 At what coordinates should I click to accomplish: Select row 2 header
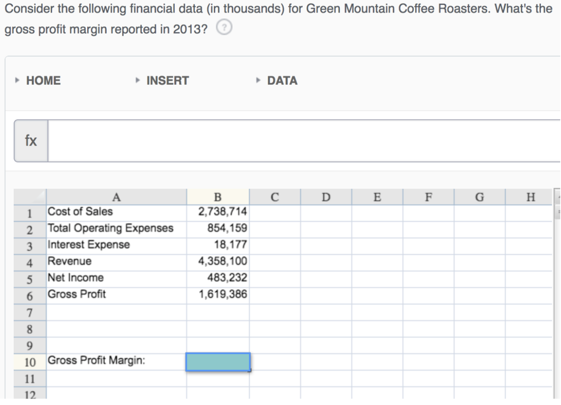[x=30, y=230]
